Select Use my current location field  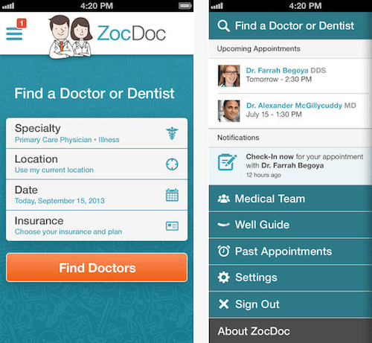[97, 164]
